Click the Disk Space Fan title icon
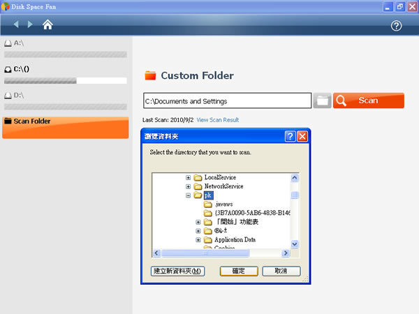Screen dimensions: 419x314 pos(5,6)
